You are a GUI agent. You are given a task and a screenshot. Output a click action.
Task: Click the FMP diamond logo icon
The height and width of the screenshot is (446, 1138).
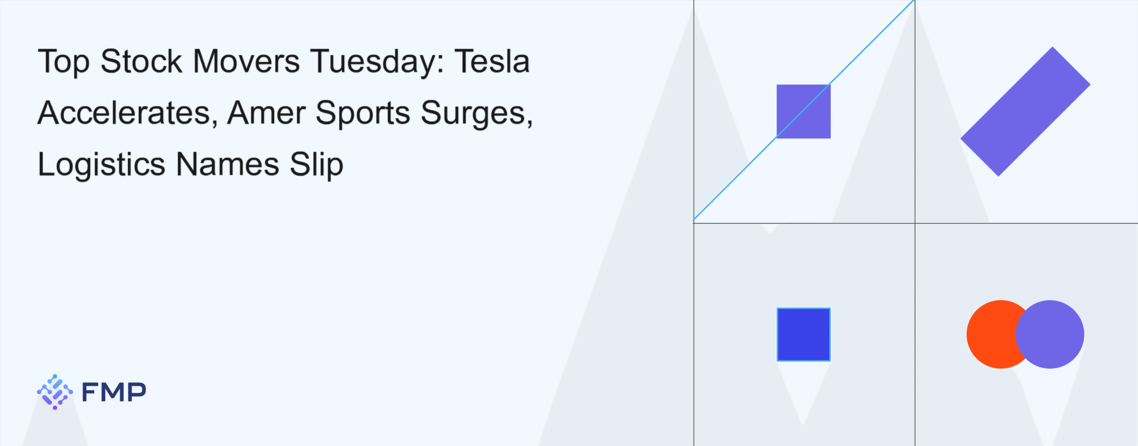(x=55, y=392)
